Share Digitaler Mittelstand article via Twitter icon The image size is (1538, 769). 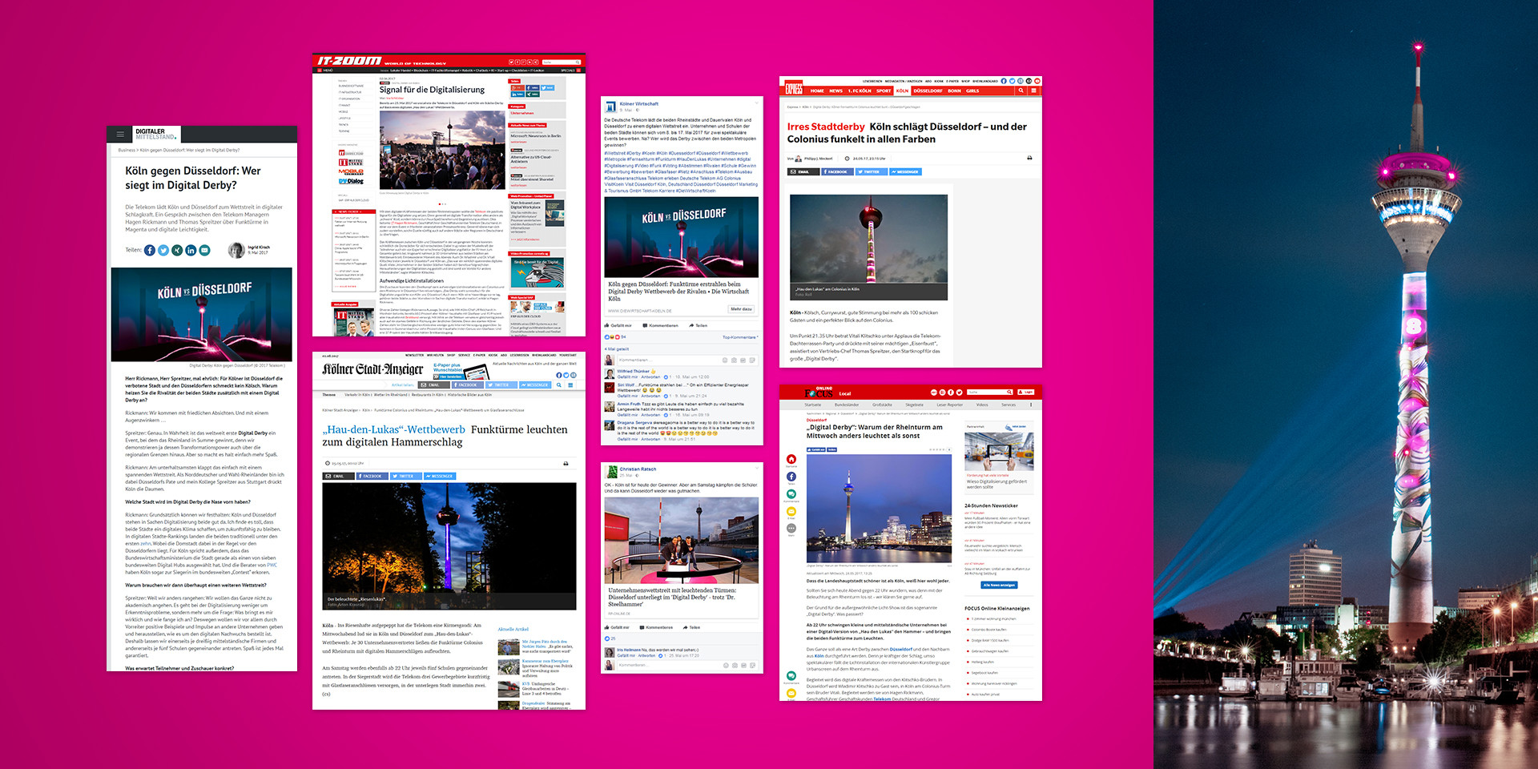[x=163, y=250]
